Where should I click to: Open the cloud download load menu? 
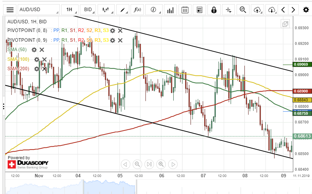(x=272, y=9)
